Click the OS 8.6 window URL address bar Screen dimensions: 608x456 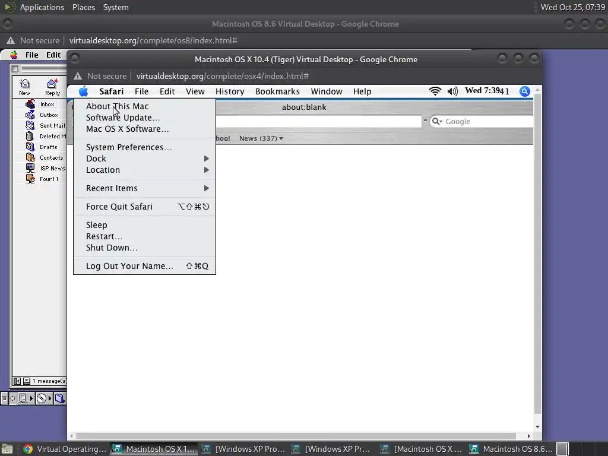[x=153, y=40]
